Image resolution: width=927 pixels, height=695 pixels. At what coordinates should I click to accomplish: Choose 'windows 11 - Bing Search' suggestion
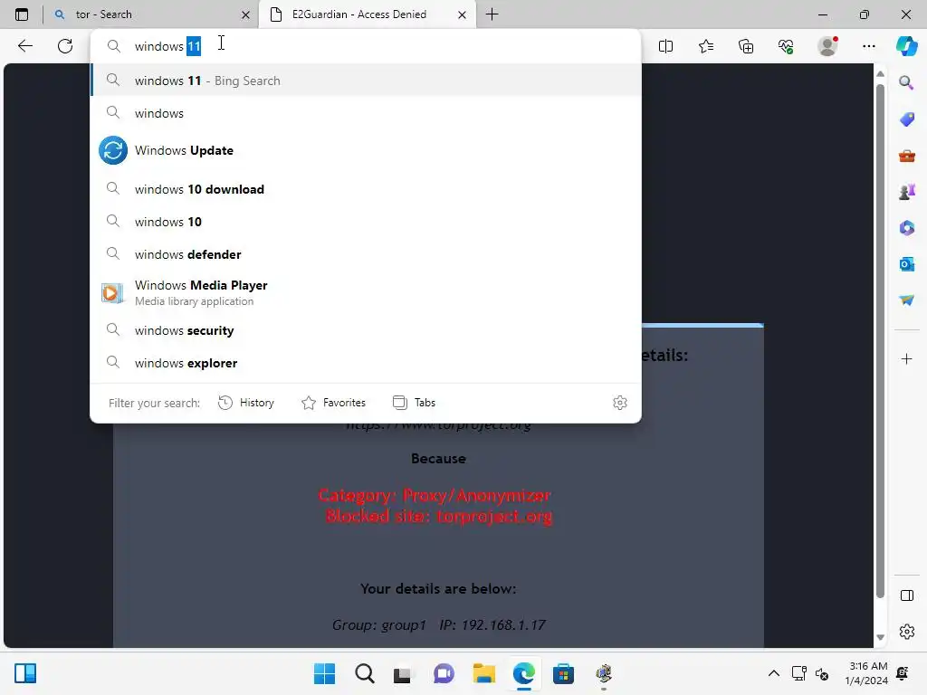[x=366, y=81]
